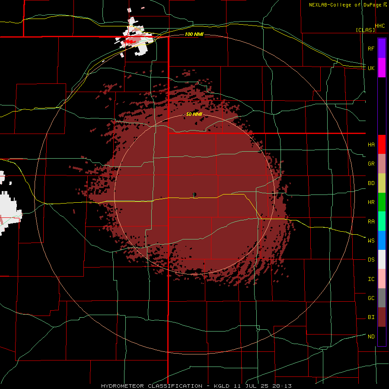Click the DS legend label

(371, 259)
